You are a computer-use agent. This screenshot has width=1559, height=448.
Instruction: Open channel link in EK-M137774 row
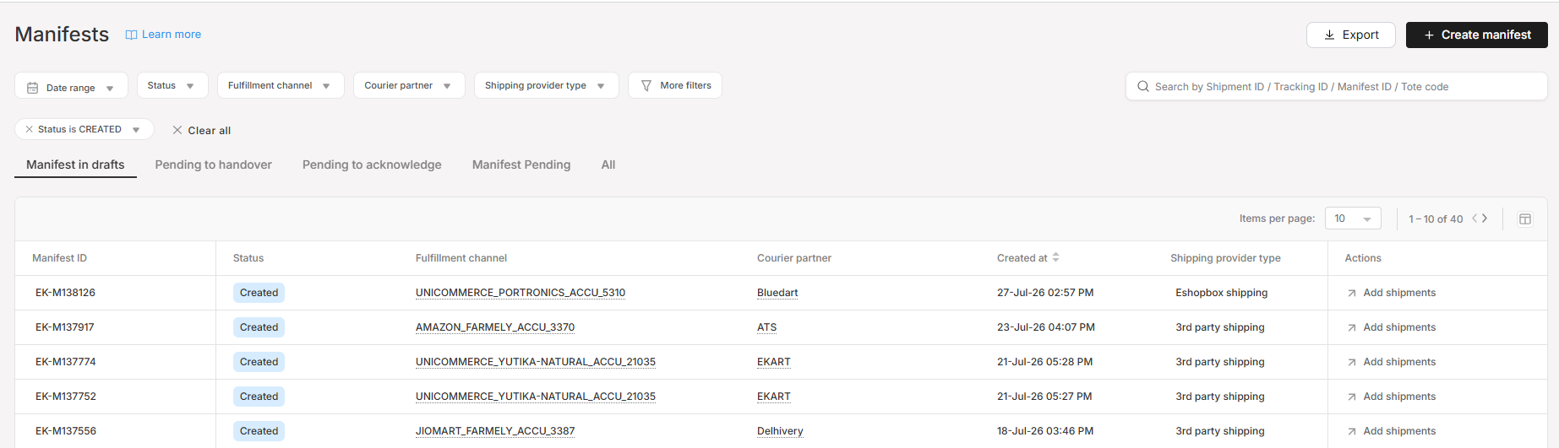[536, 362]
